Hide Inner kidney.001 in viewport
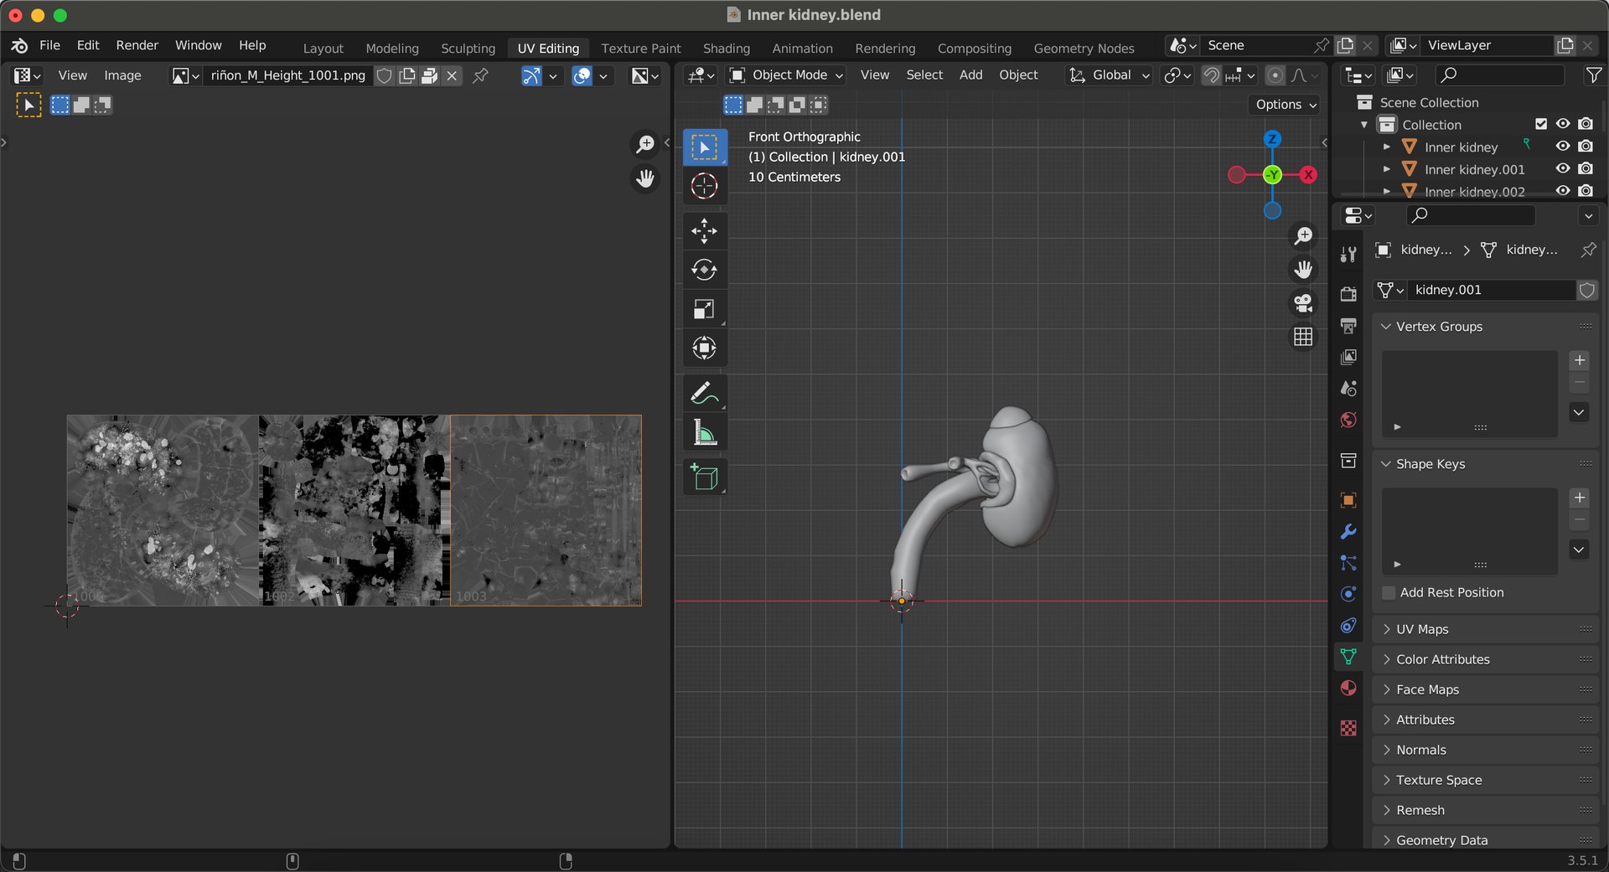The width and height of the screenshot is (1609, 872). [x=1563, y=168]
